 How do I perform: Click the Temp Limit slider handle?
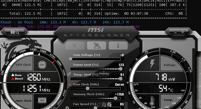(x=121, y=78)
